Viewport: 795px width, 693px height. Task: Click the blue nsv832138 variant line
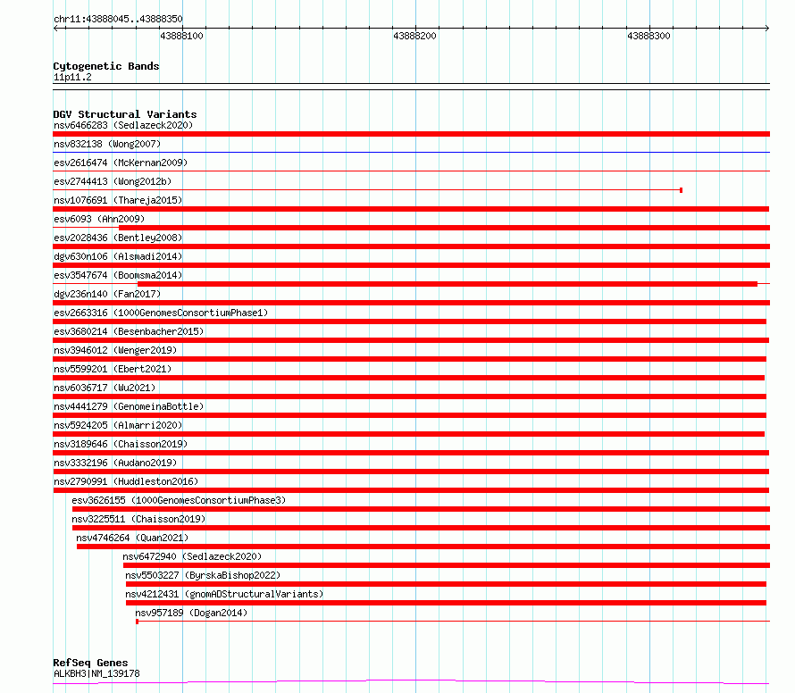click(x=411, y=152)
